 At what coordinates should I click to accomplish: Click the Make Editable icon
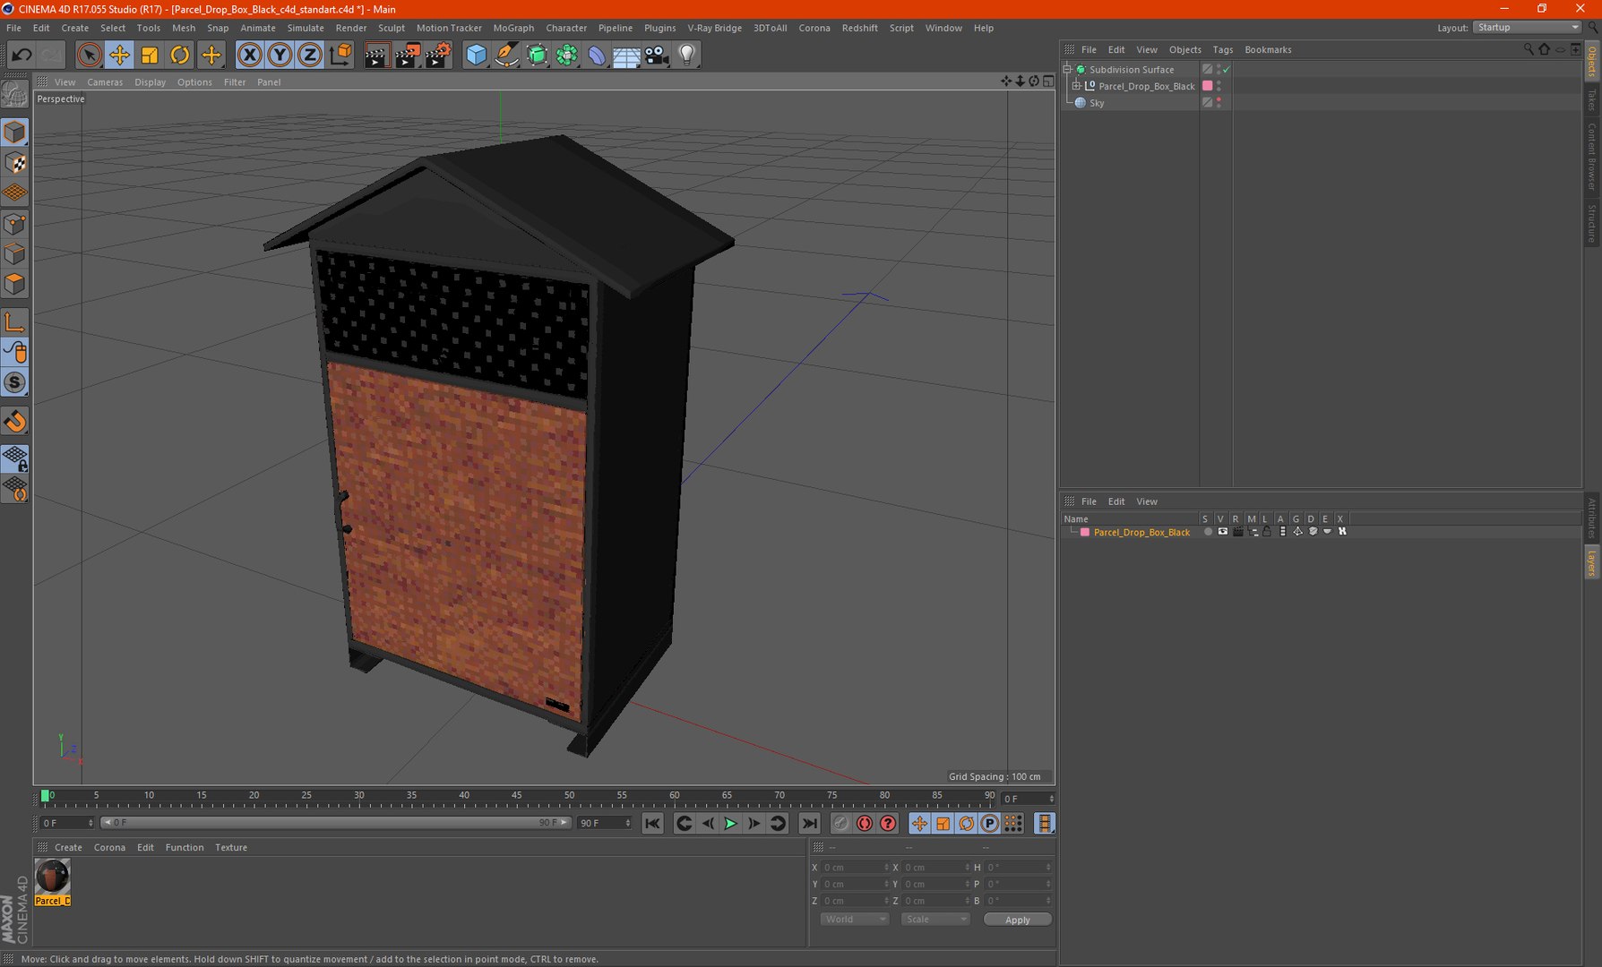pos(14,94)
